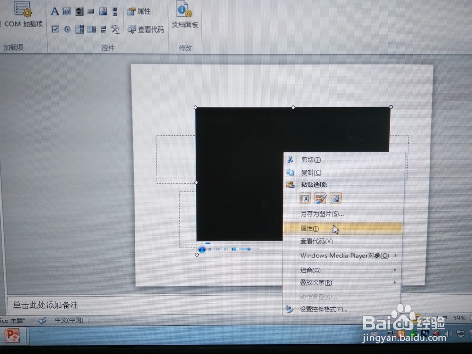Screen dimensions: 472x354
Task: Click the bottom-left selection handle
Action: [x=197, y=255]
